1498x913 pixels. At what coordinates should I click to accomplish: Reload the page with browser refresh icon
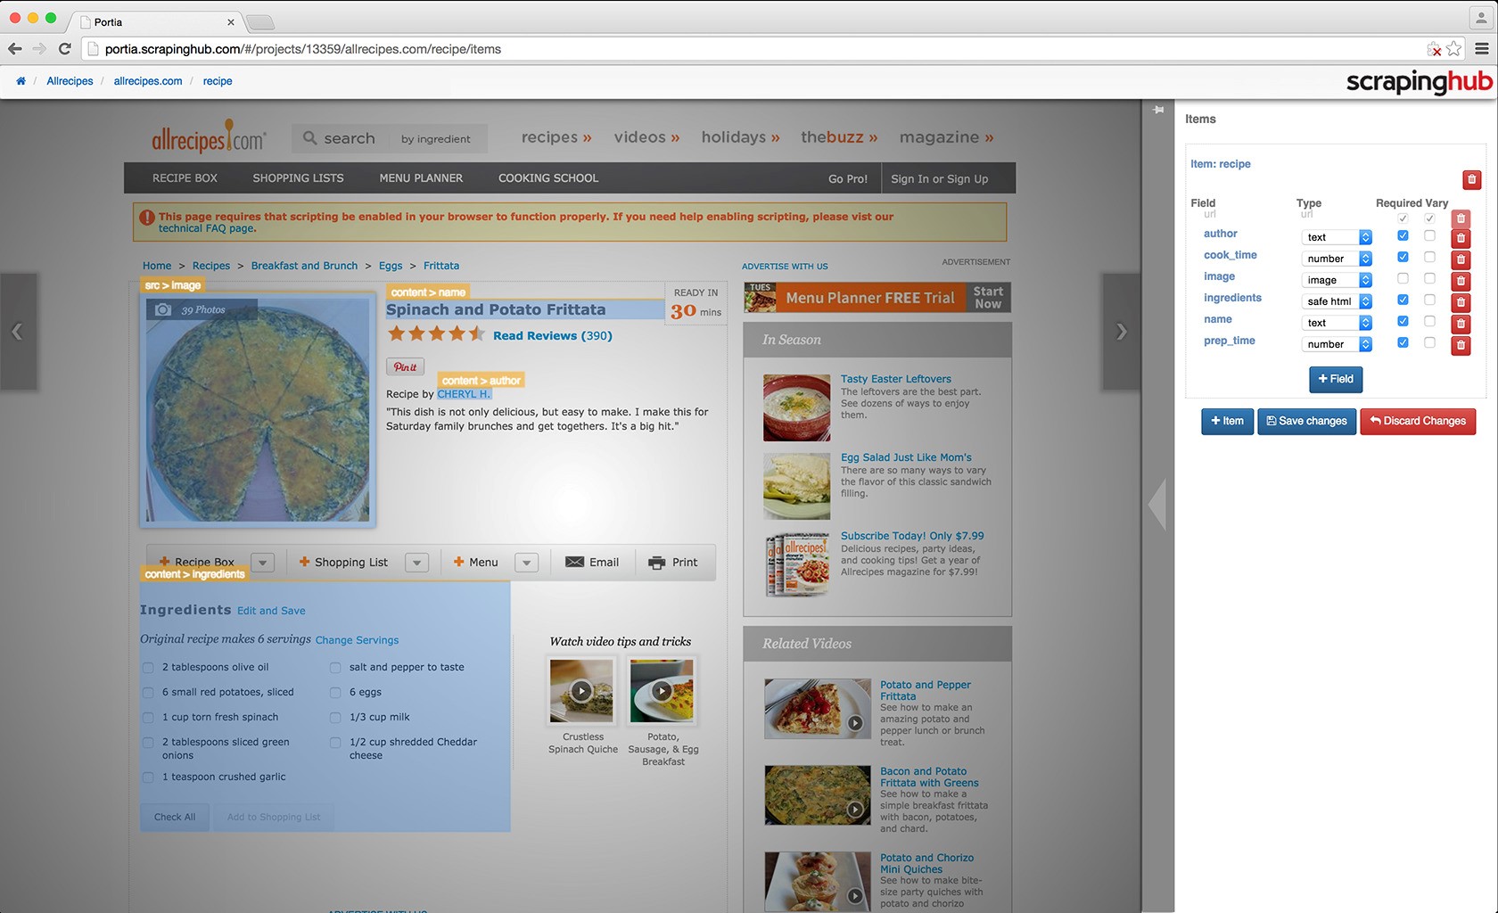coord(64,49)
